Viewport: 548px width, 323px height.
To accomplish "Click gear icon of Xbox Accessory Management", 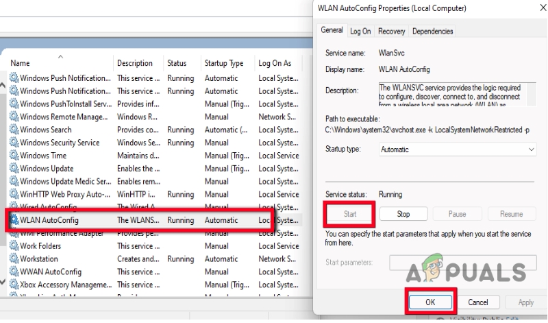I will [x=14, y=285].
